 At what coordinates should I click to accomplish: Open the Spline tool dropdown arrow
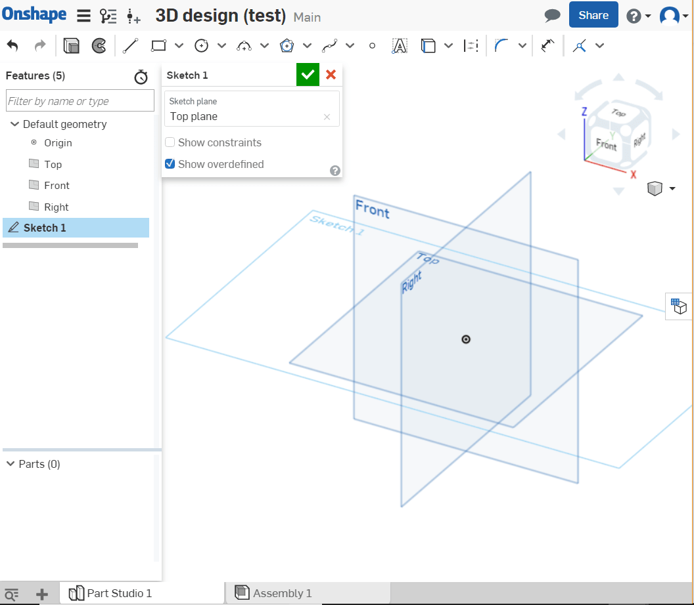tap(350, 45)
